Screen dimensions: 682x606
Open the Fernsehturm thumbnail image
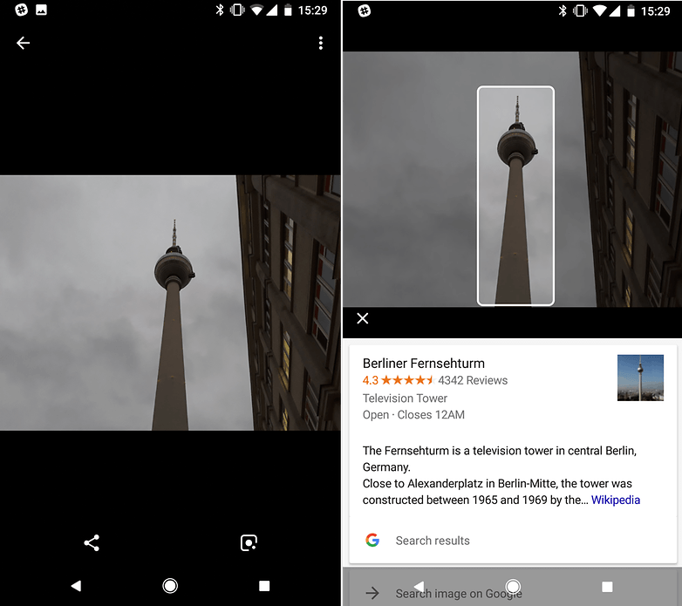pyautogui.click(x=640, y=378)
